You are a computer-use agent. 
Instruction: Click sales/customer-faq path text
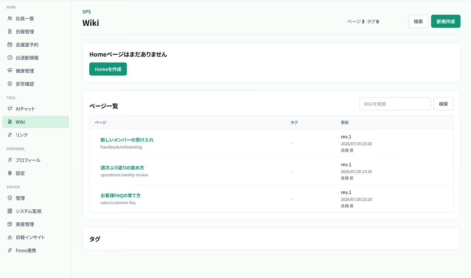click(x=118, y=203)
